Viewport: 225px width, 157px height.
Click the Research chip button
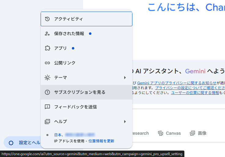click(x=140, y=133)
